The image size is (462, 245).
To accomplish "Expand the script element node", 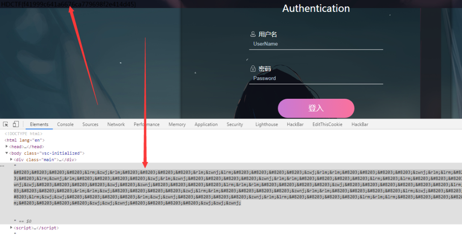I will point(11,227).
